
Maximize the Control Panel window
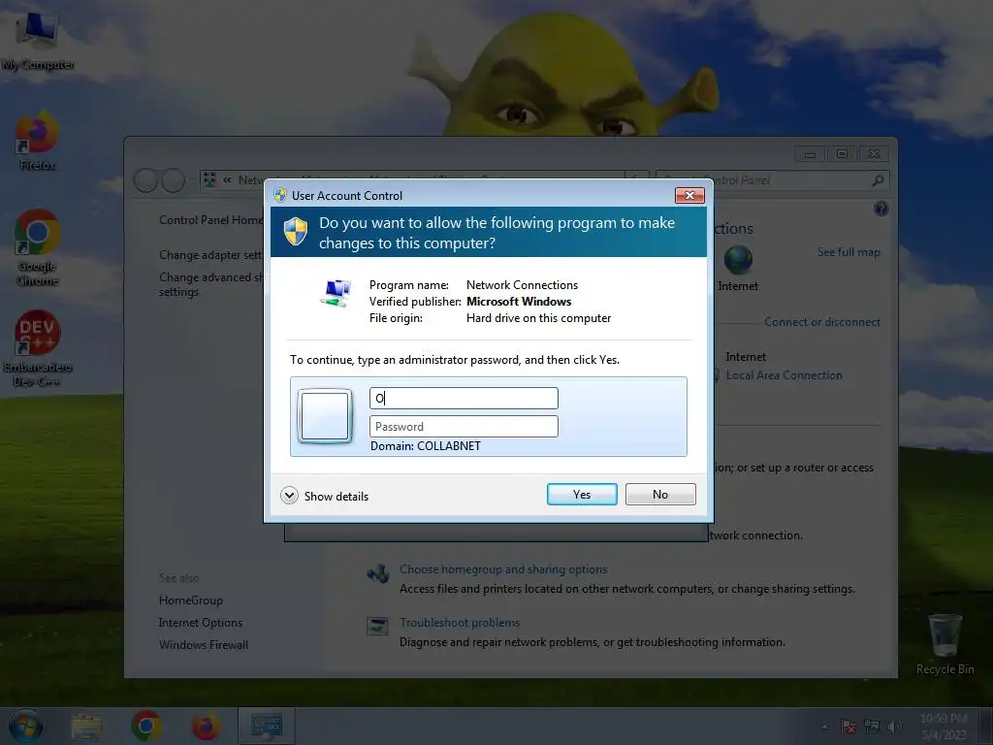[x=842, y=154]
